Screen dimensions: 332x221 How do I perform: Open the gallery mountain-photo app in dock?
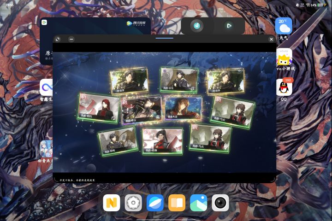[x=199, y=203]
